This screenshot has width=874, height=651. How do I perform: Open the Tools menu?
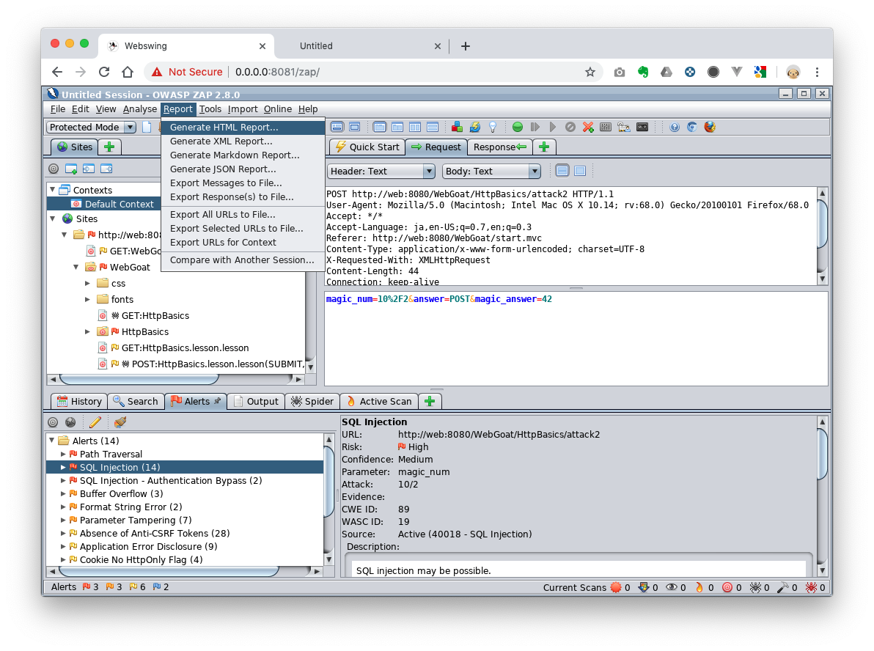click(210, 109)
